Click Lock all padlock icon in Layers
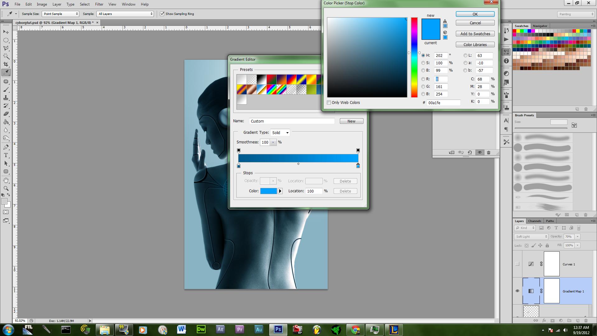This screenshot has height=336, width=597. point(547,245)
